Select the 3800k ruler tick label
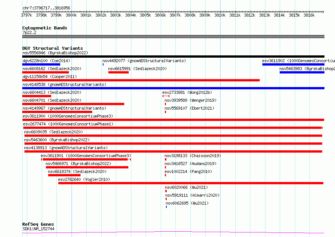Screen dimensions: 335x237 pyautogui.click(x=71, y=15)
